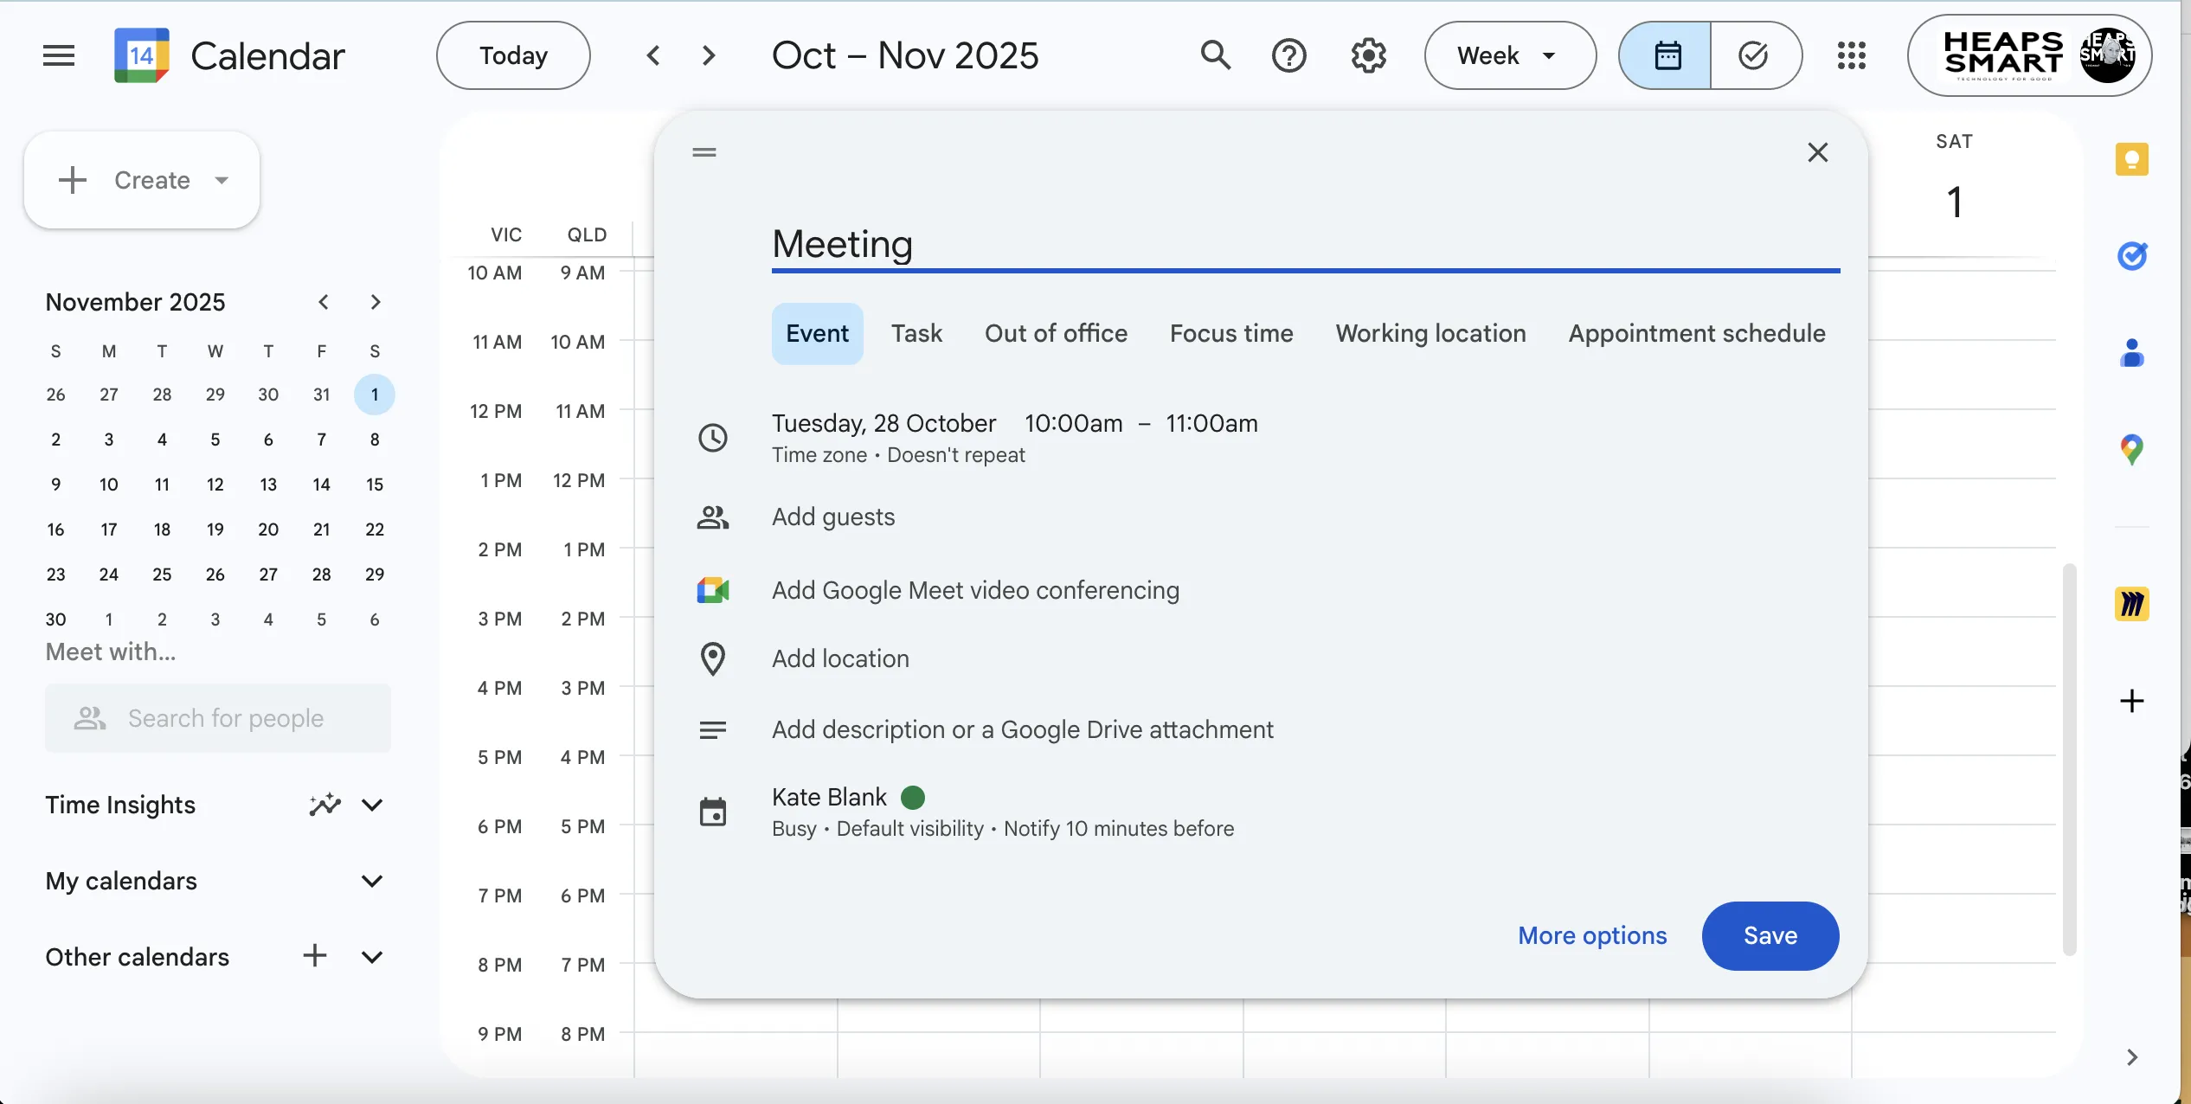Close the event creation dialog
The height and width of the screenshot is (1104, 2191).
pyautogui.click(x=1818, y=152)
